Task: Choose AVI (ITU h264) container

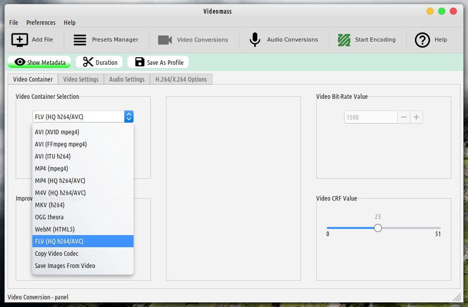Action: point(83,157)
